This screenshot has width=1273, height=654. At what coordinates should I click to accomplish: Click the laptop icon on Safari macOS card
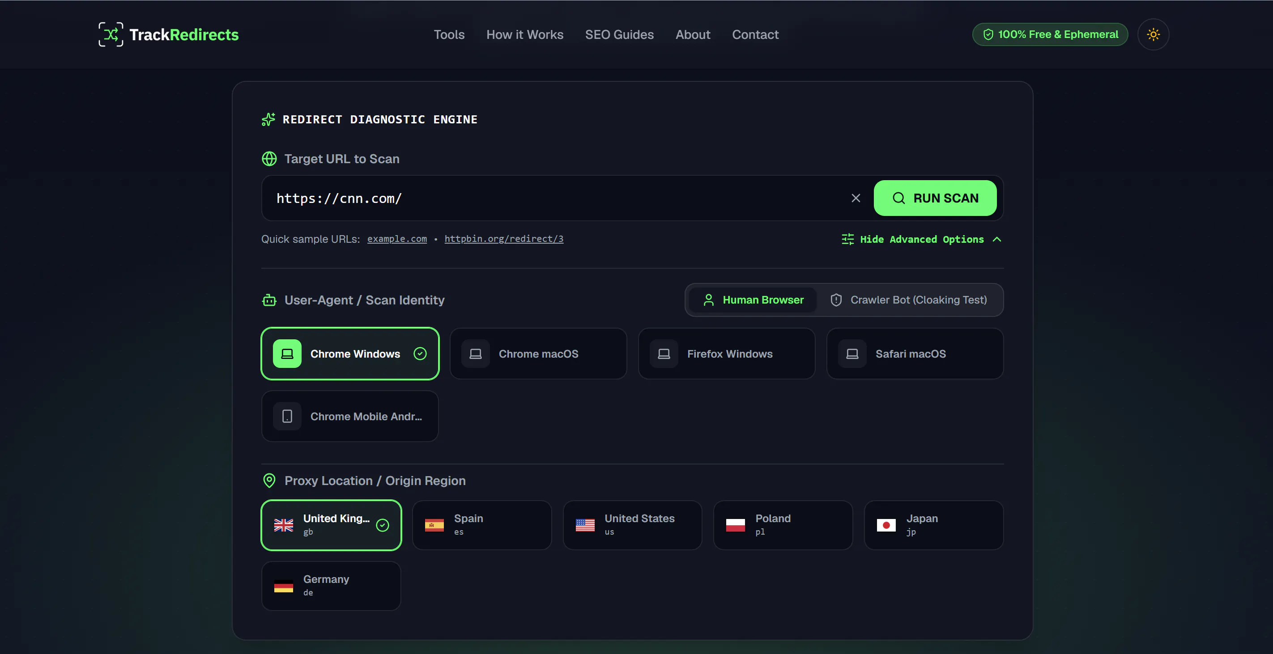coord(852,354)
